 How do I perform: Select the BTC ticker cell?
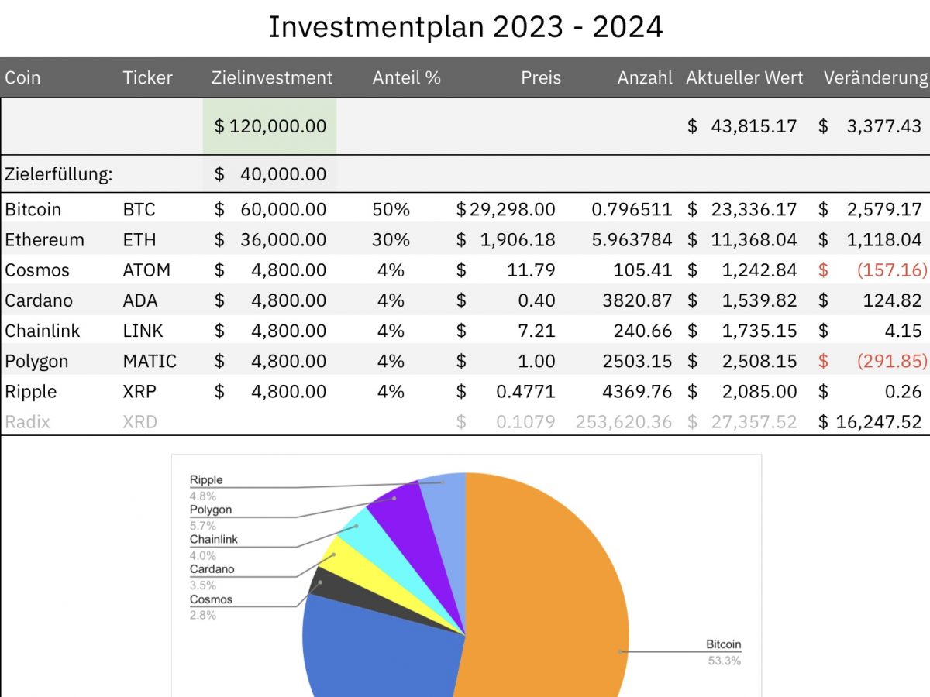pyautogui.click(x=139, y=209)
